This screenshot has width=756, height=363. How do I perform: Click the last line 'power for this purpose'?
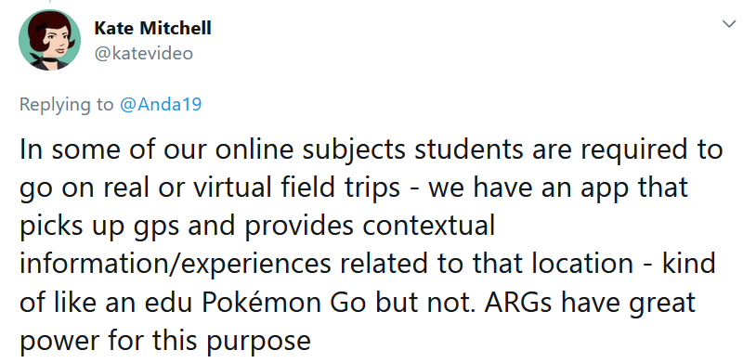pyautogui.click(x=165, y=341)
